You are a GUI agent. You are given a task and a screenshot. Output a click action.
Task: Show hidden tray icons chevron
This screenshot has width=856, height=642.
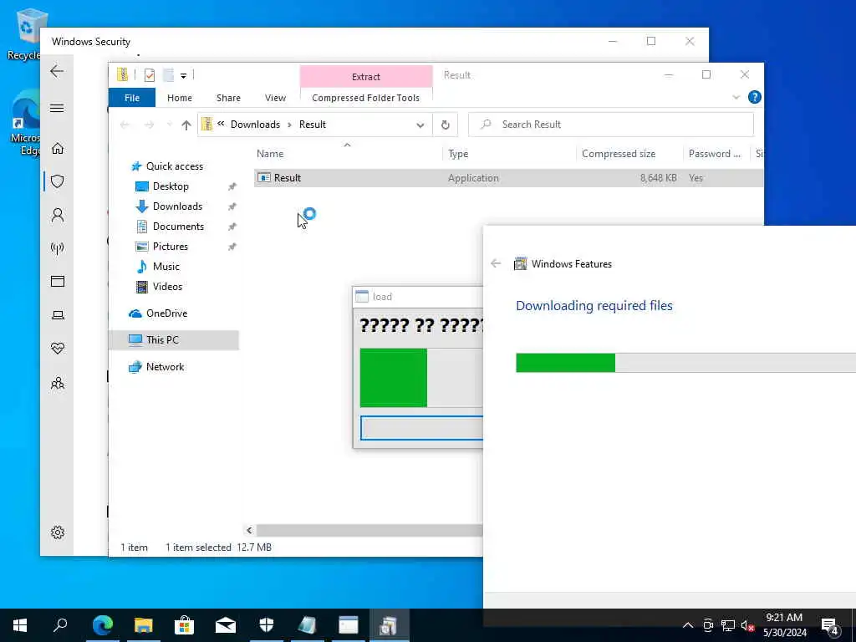(688, 625)
